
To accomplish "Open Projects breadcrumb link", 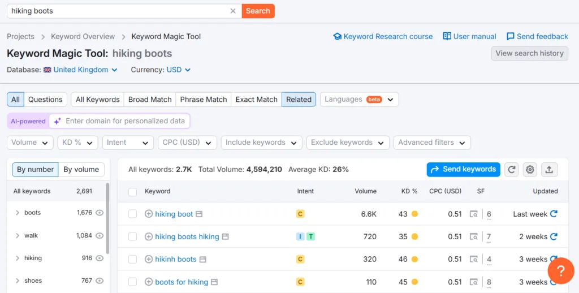I will click(x=21, y=37).
